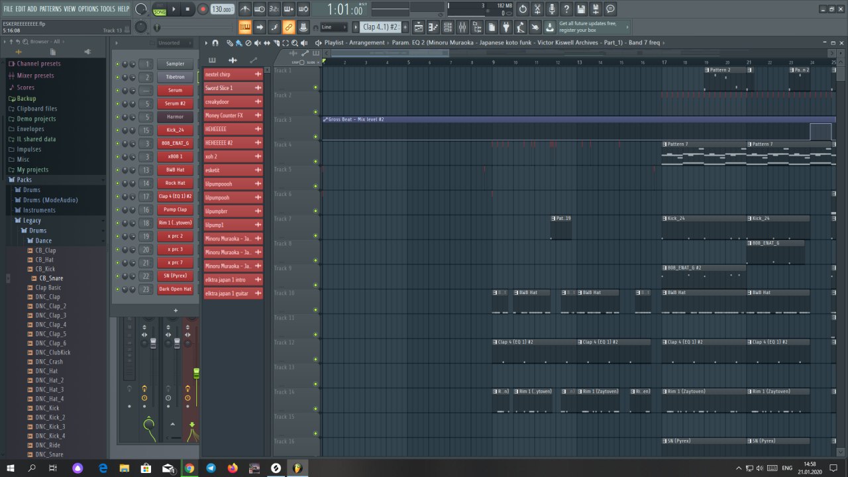The height and width of the screenshot is (477, 848).
Task: Click the Save project floppy icon
Action: tap(581, 9)
